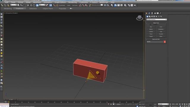This screenshot has height=107, width=190.
Task: Click the Play Animation button
Action: 175,104
